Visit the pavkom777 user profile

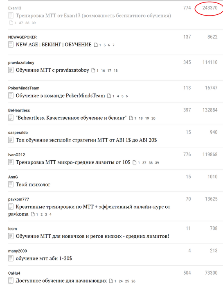tap(19, 199)
